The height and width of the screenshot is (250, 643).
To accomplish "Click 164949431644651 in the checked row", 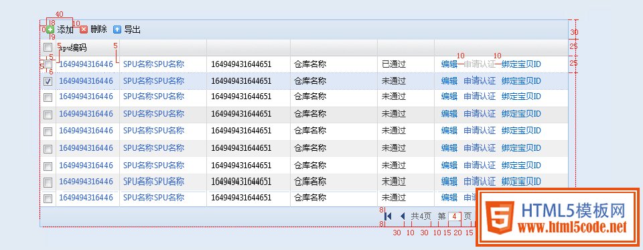I will (x=241, y=81).
